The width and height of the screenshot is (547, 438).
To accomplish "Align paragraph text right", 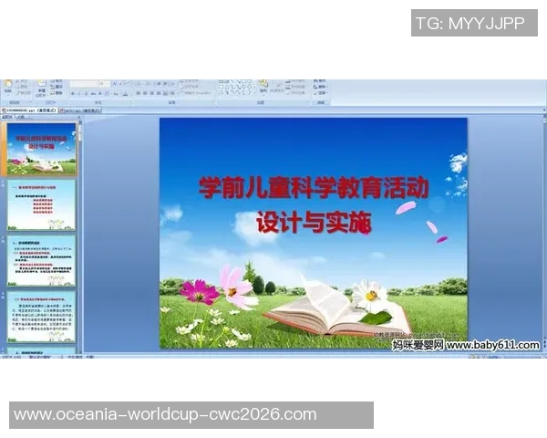I will (151, 94).
